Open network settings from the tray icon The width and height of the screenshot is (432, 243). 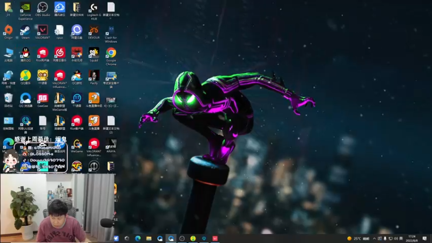[390, 239]
